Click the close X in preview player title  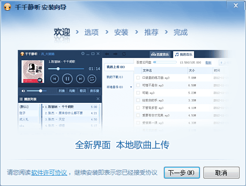[x=98, y=54]
